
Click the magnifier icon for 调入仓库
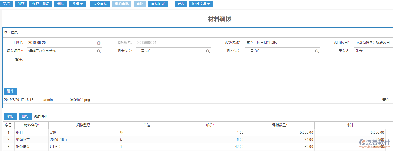tap(317, 51)
